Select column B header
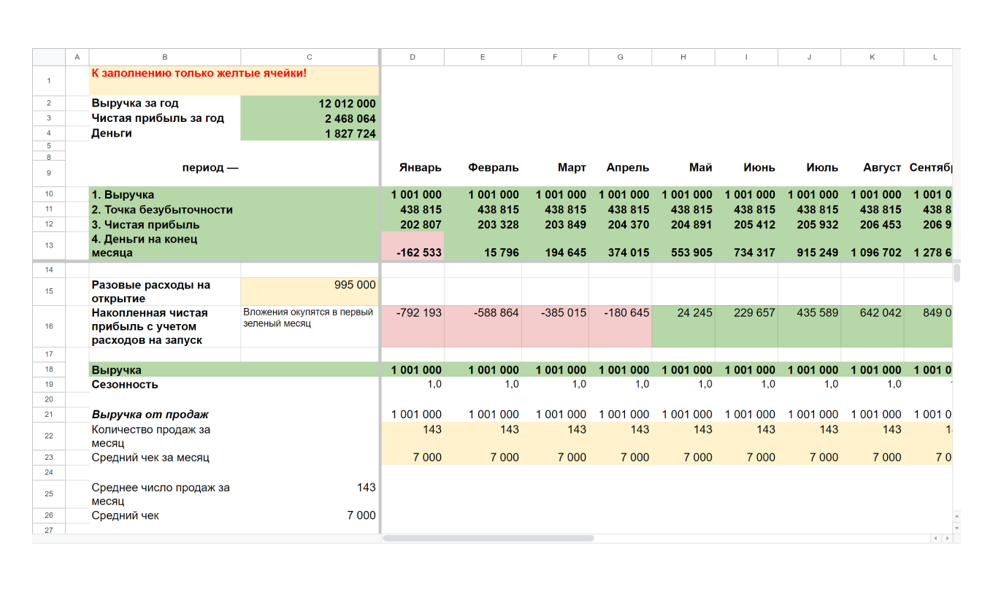 (x=164, y=57)
